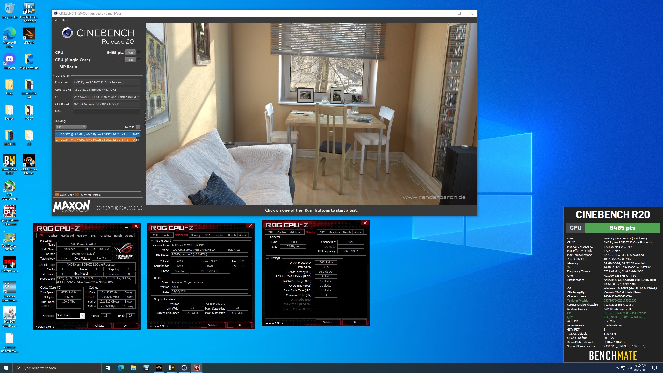The height and width of the screenshot is (373, 663).
Task: Click Validate in the left CPU-Z window
Action: pos(99,326)
